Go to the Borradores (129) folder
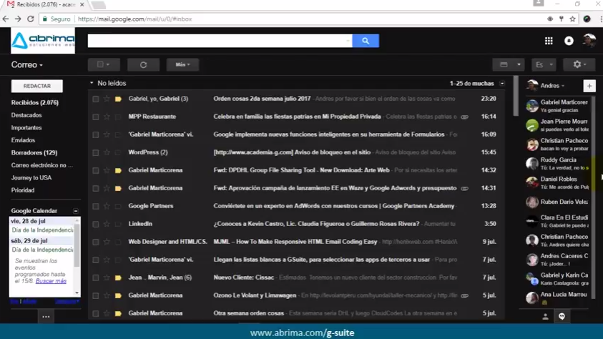The height and width of the screenshot is (339, 603). coord(34,153)
